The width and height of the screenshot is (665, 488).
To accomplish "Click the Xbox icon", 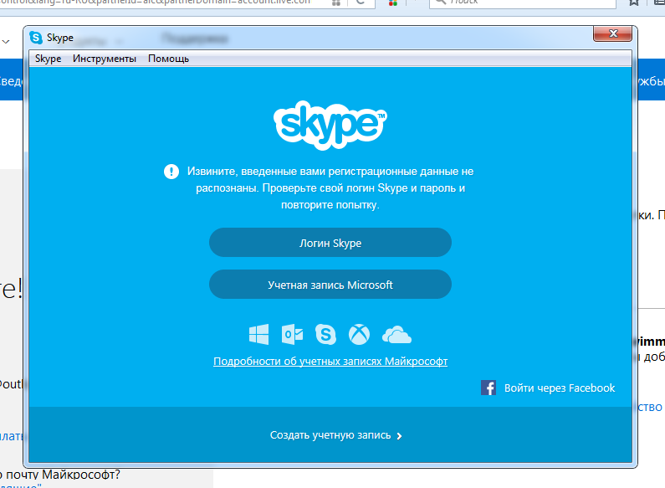I will point(359,334).
